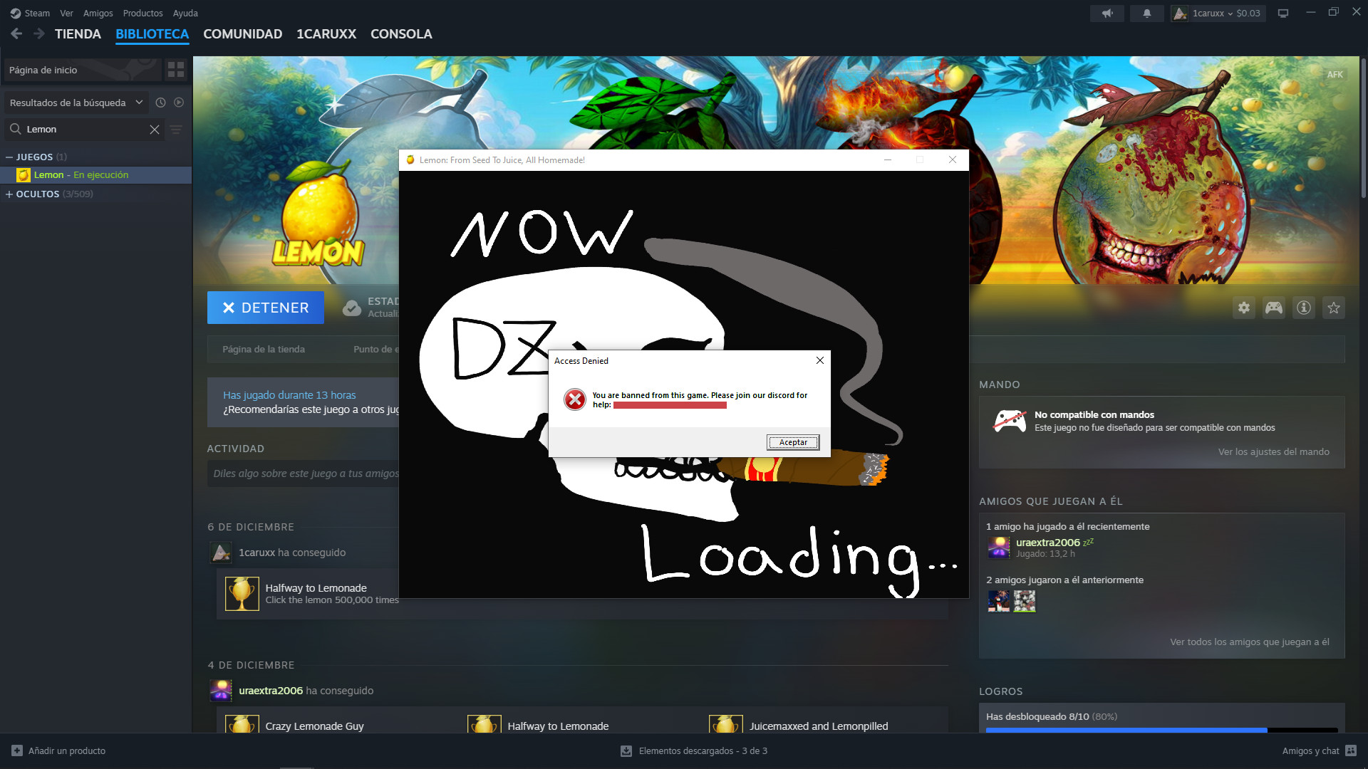Viewport: 1368px width, 769px height.
Task: Open Resultados de la búsqueda dropdown
Action: click(76, 103)
